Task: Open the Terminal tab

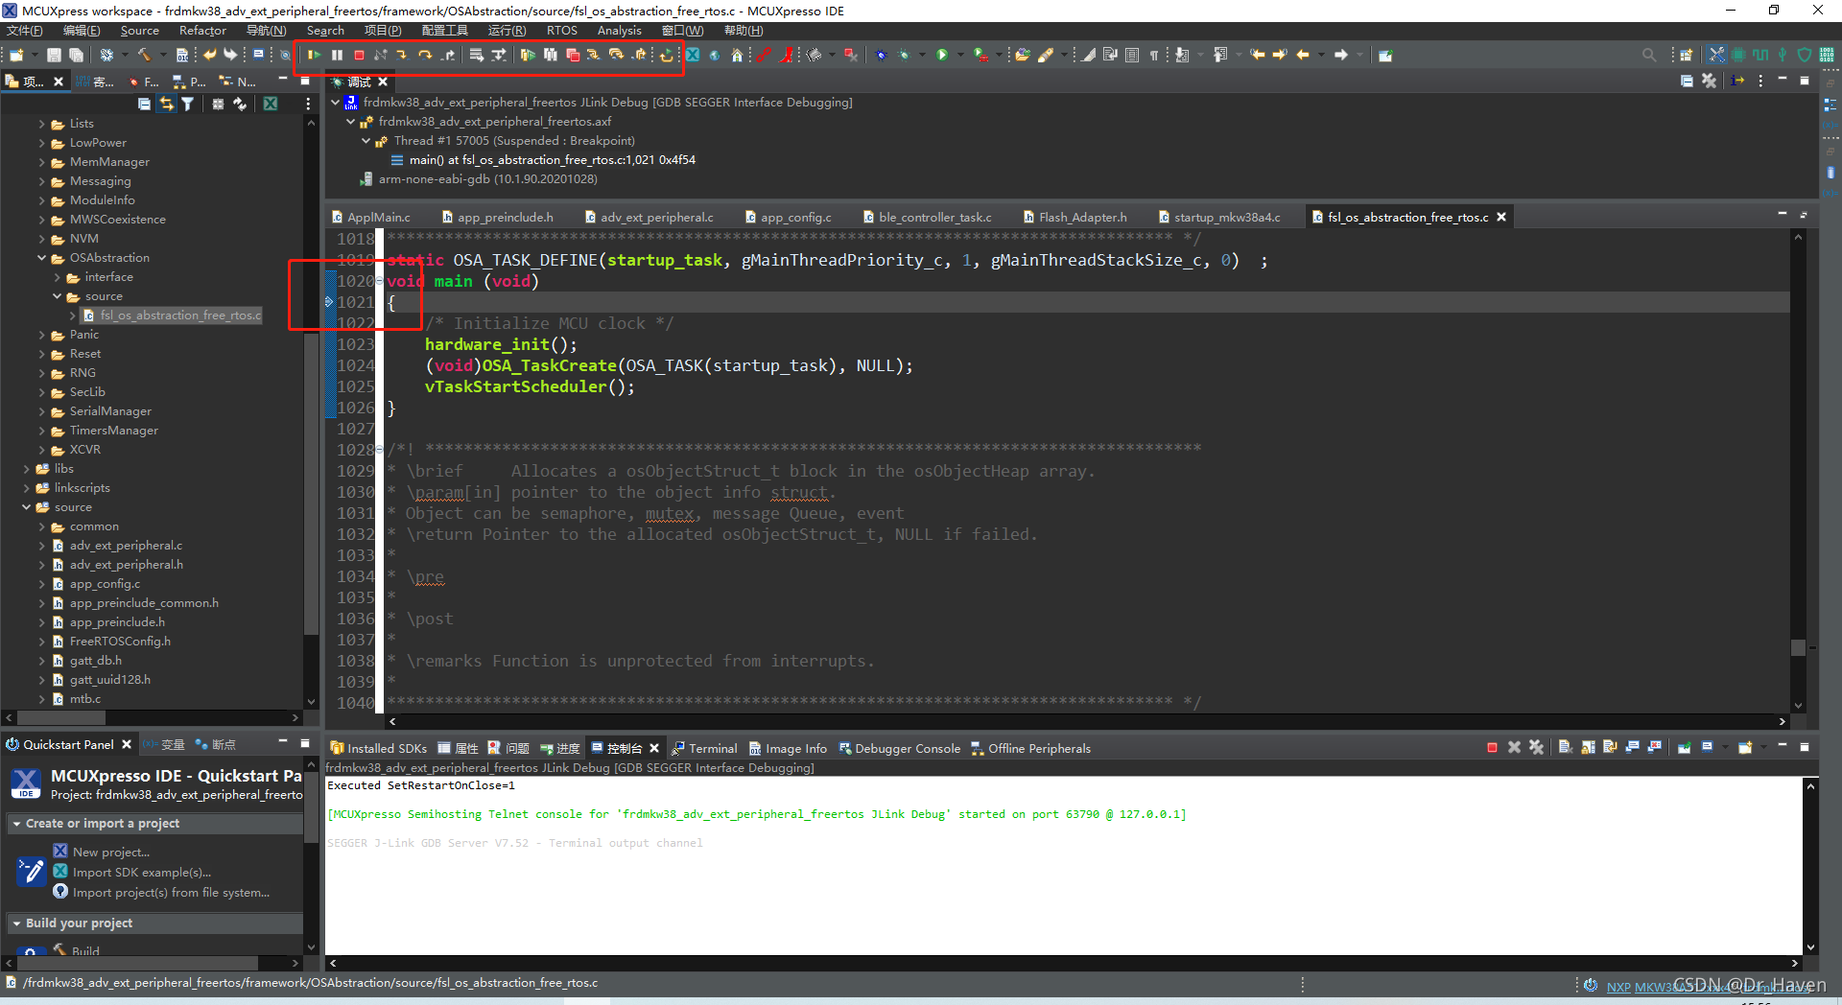Action: coord(704,748)
